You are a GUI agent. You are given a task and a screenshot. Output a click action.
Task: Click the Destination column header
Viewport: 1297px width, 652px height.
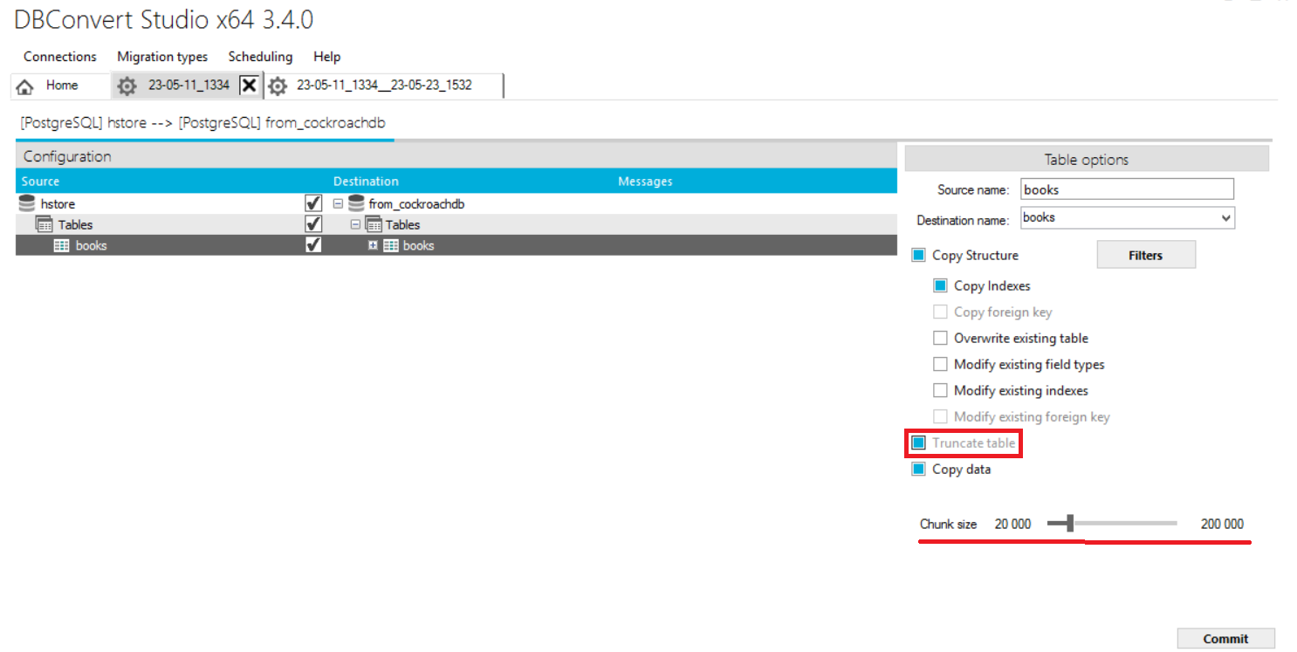point(366,182)
